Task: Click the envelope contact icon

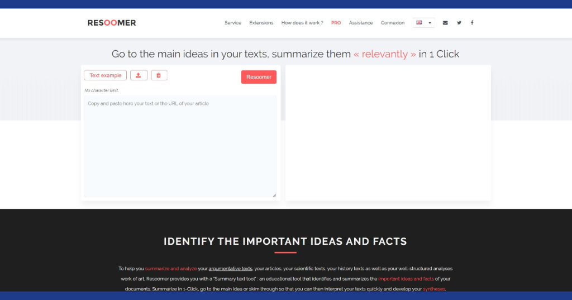Action: 445,22
